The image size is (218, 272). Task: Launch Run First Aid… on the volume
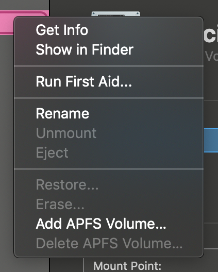tap(84, 81)
